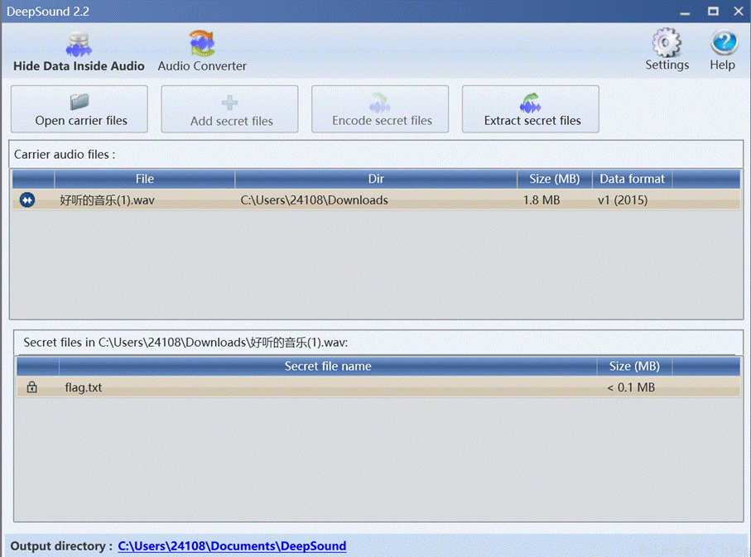Click the Data format column header
Image resolution: width=751 pixels, height=557 pixels.
tap(633, 179)
